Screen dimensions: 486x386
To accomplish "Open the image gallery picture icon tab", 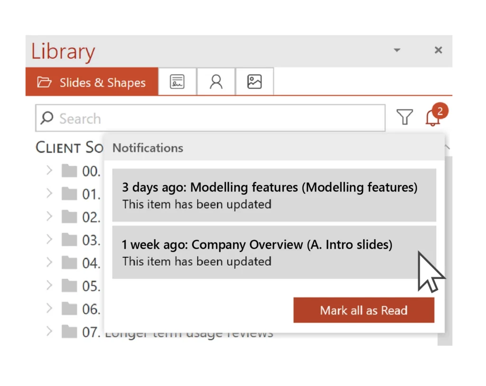I will (254, 81).
